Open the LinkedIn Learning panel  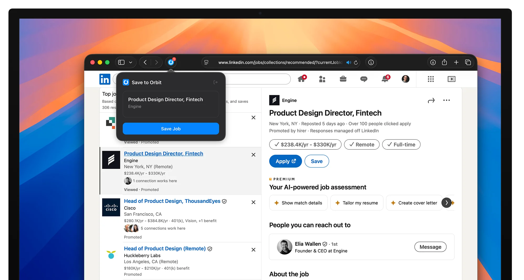[x=451, y=79]
